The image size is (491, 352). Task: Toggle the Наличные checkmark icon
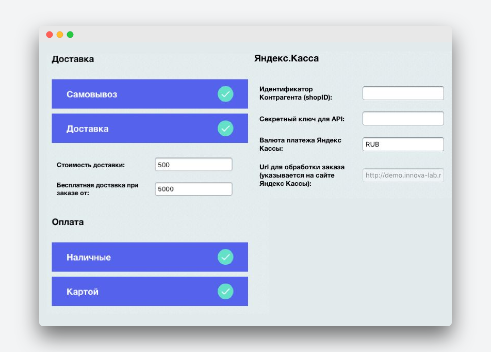225,257
